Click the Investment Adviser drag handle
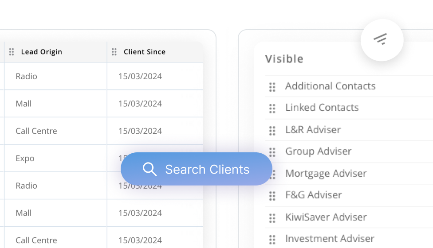 (x=272, y=240)
